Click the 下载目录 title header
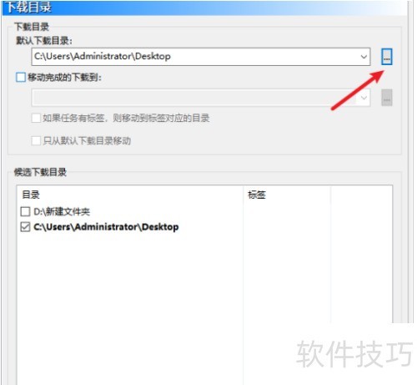Screen dimensions: 417x385 pyautogui.click(x=29, y=8)
